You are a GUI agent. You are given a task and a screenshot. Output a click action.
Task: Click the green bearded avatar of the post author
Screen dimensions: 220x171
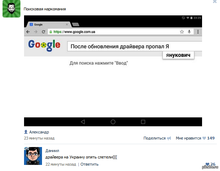tap(11, 9)
